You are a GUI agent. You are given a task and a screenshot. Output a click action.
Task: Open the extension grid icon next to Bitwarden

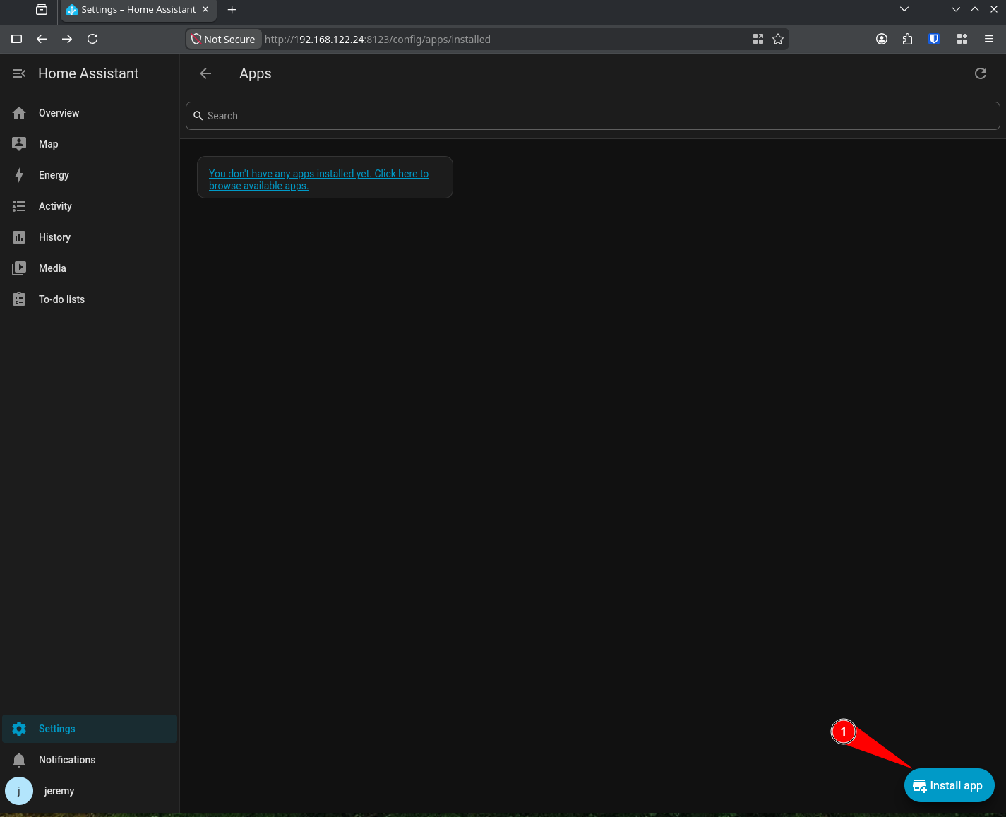(x=962, y=39)
